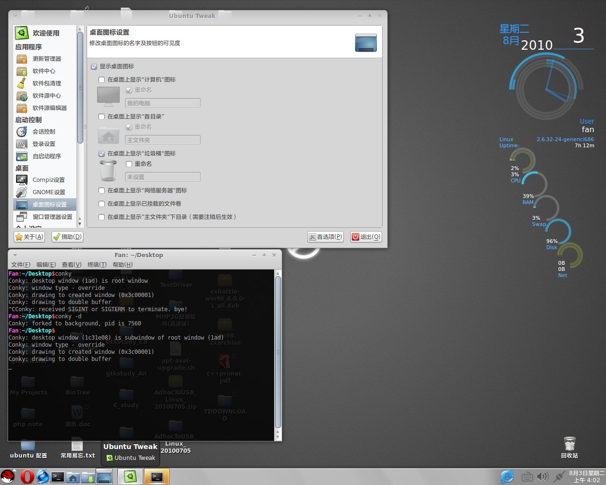
Task: Launch Opera browser from the panel
Action: (27, 476)
